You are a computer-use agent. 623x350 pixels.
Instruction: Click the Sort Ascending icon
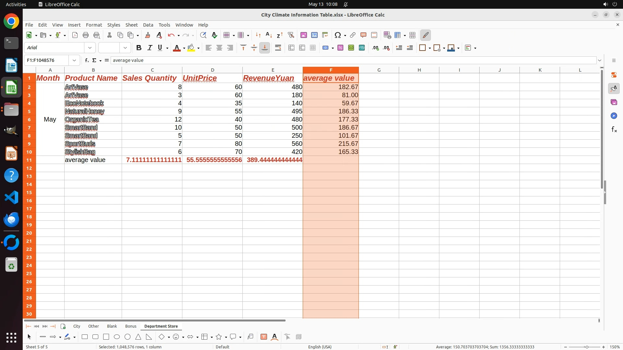269,35
